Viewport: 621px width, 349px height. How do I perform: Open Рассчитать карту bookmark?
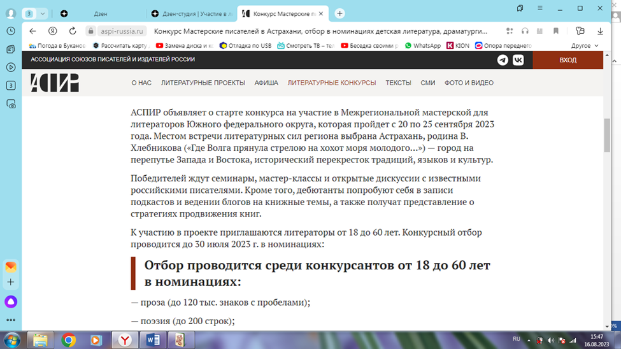[121, 46]
